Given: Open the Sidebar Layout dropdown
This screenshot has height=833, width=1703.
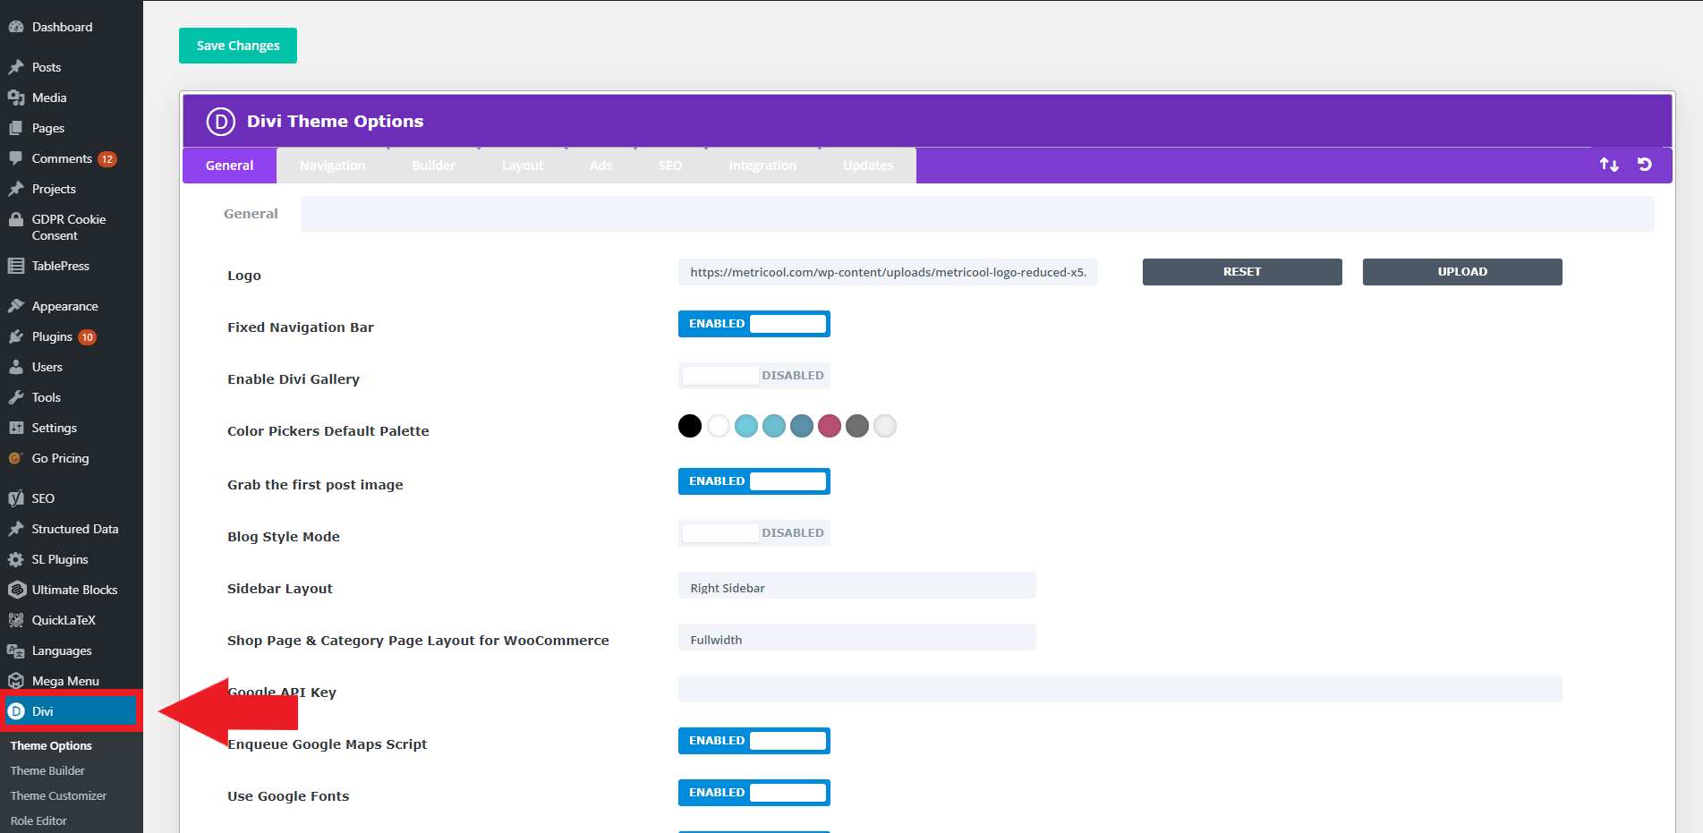Looking at the screenshot, I should pos(857,585).
